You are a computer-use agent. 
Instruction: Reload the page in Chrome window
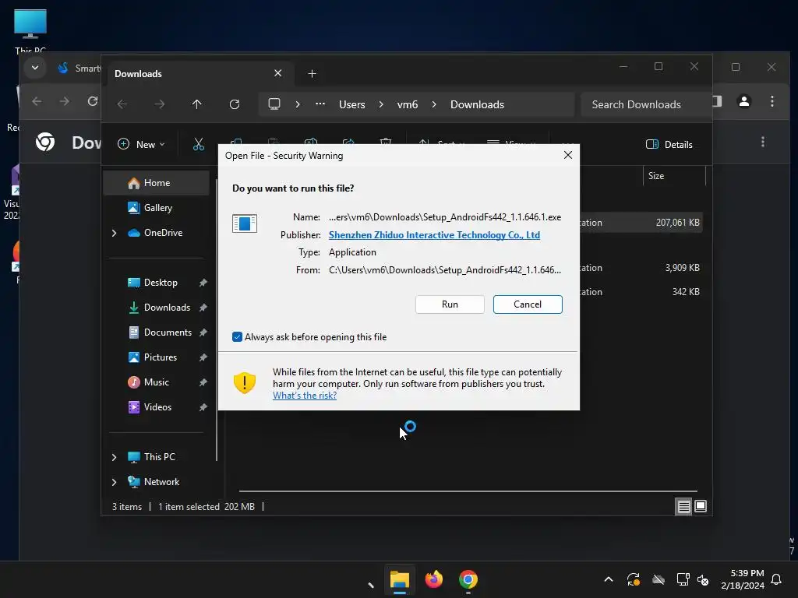[93, 101]
